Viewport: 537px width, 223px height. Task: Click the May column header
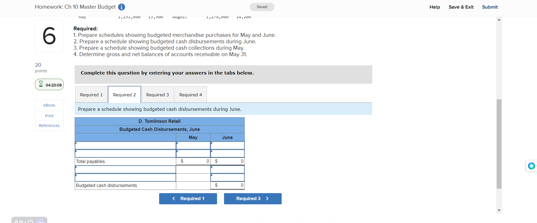coord(193,137)
